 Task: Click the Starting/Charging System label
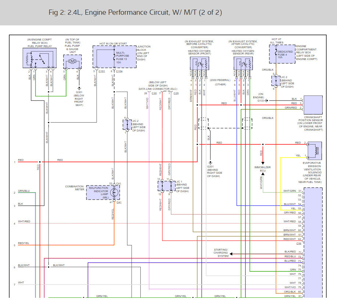point(221,253)
